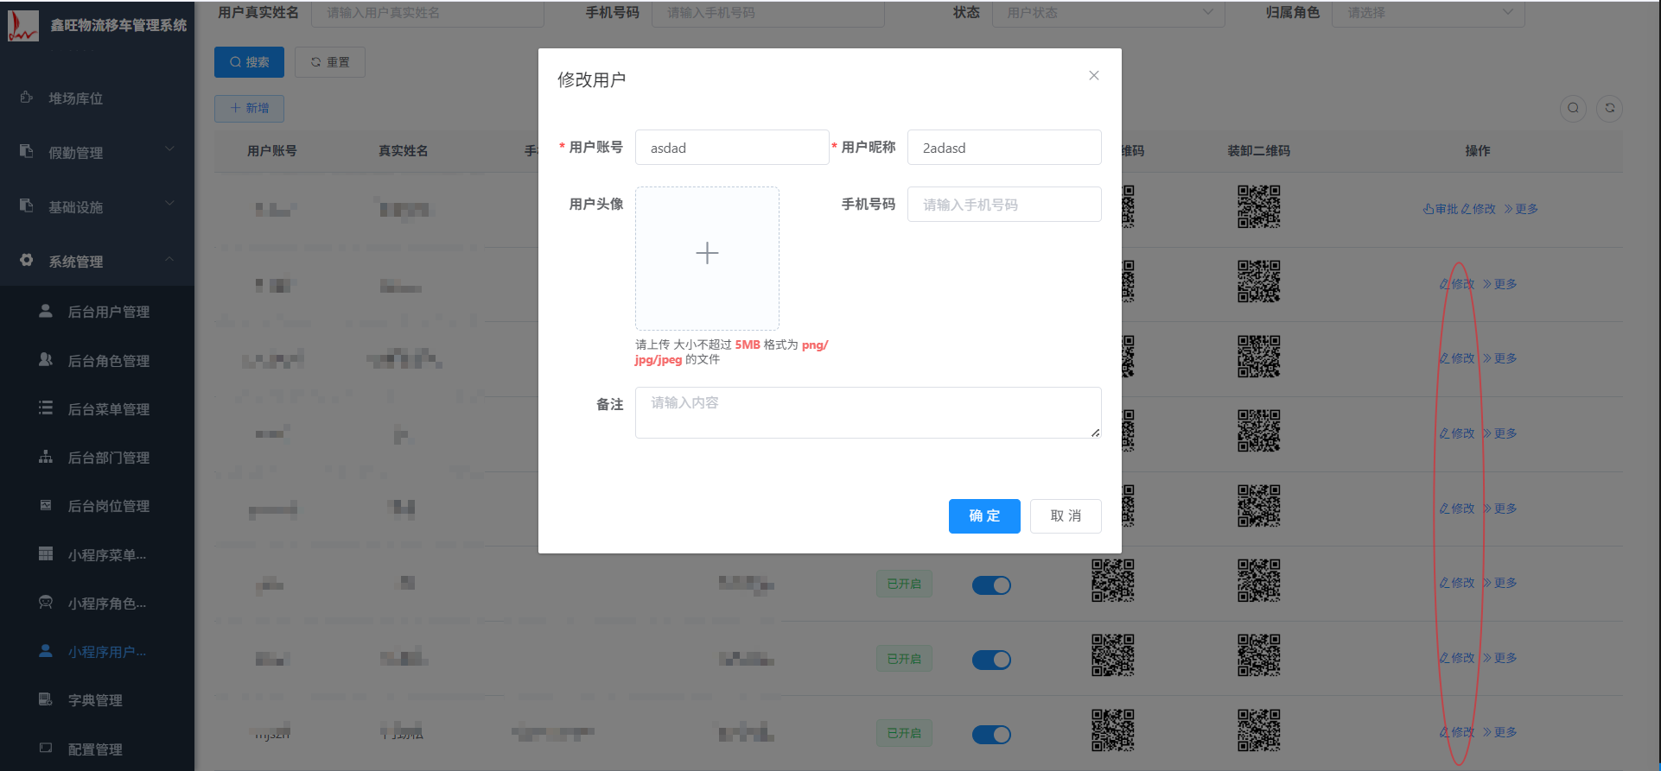Click the 操作 column header
Viewport: 1661px width, 771px height.
[1478, 151]
